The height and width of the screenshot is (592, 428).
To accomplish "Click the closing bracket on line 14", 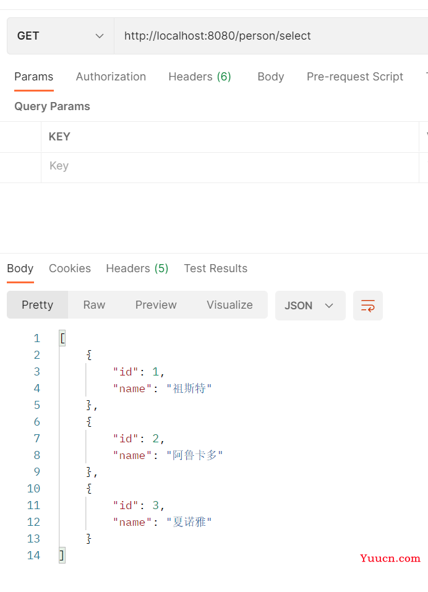I will (x=62, y=556).
